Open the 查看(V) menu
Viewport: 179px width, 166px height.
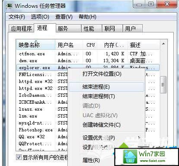coord(64,17)
